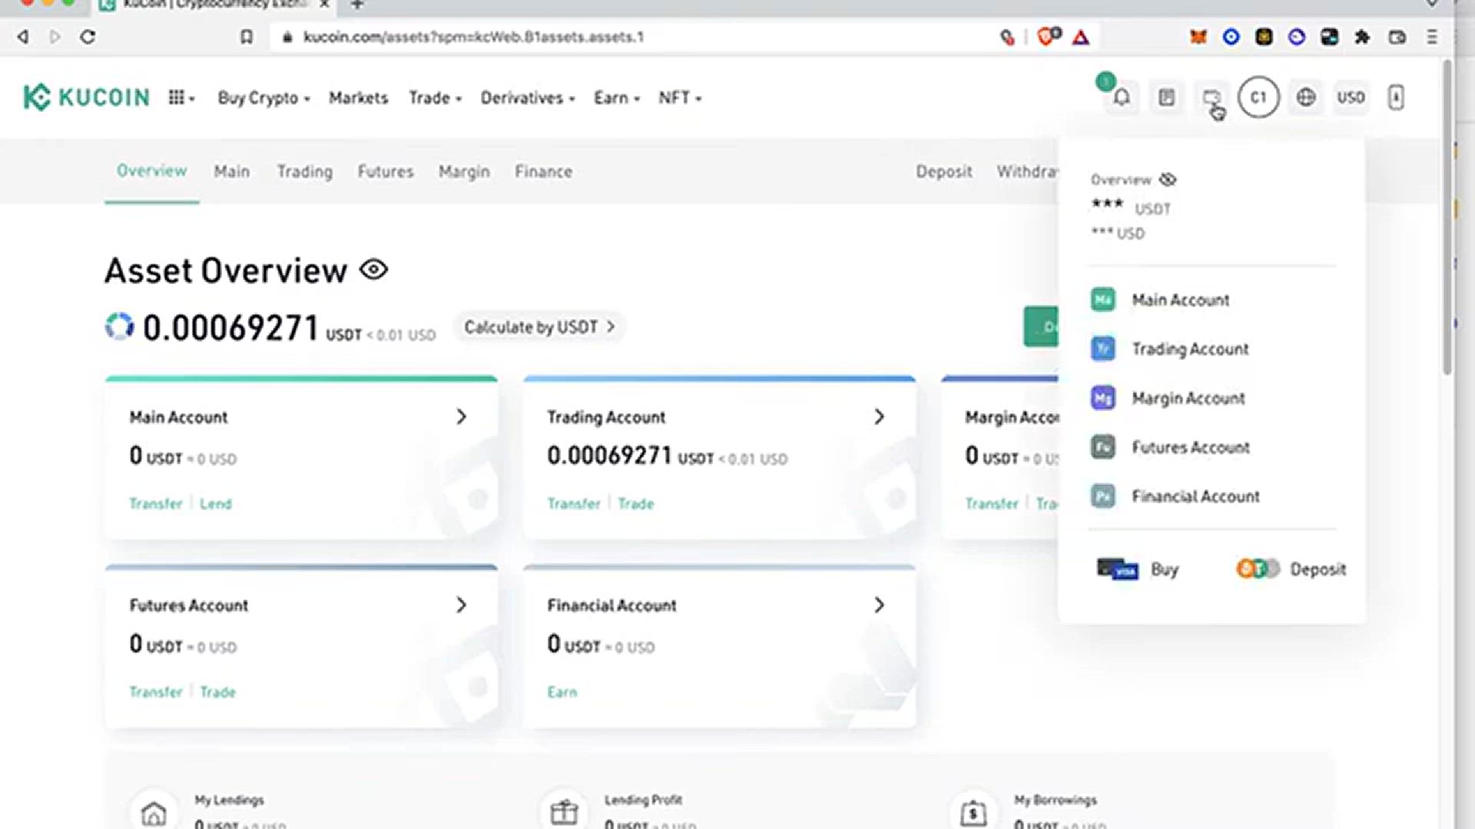Screen dimensions: 1475x829
Task: Expand Calculate by USDT options
Action: coord(538,327)
